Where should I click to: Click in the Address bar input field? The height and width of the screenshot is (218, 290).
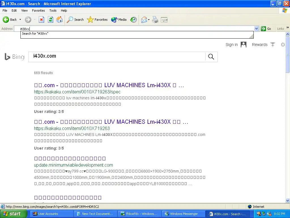point(134,29)
